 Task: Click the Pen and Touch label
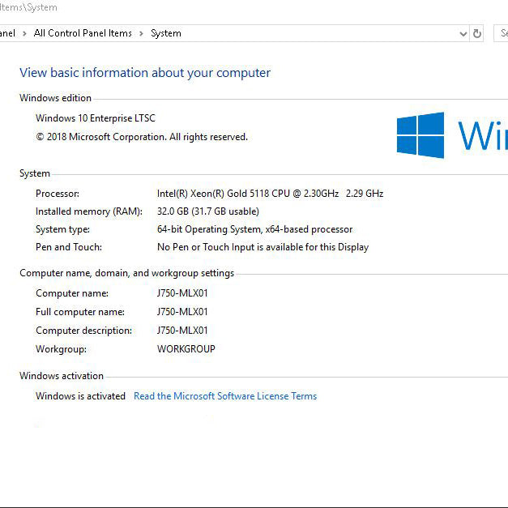69,247
